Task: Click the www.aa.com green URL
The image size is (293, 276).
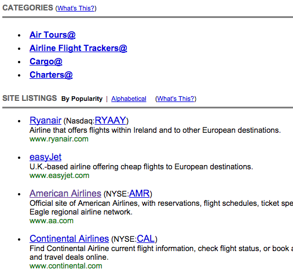Action: pos(52,221)
